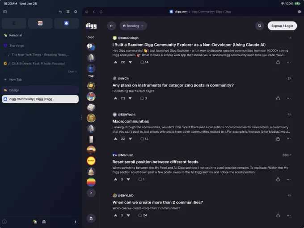Share the Reset scroll position post

(278, 179)
